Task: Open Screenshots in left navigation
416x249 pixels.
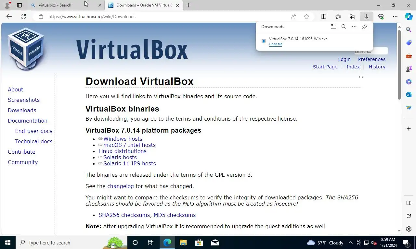Action: (24, 100)
